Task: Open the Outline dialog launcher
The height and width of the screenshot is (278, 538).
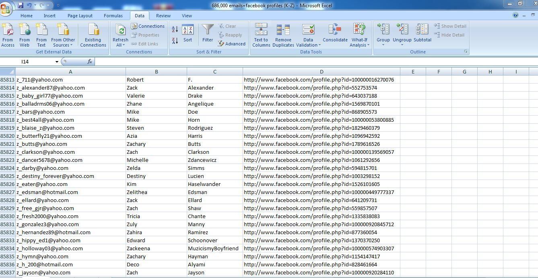Action: (466, 52)
